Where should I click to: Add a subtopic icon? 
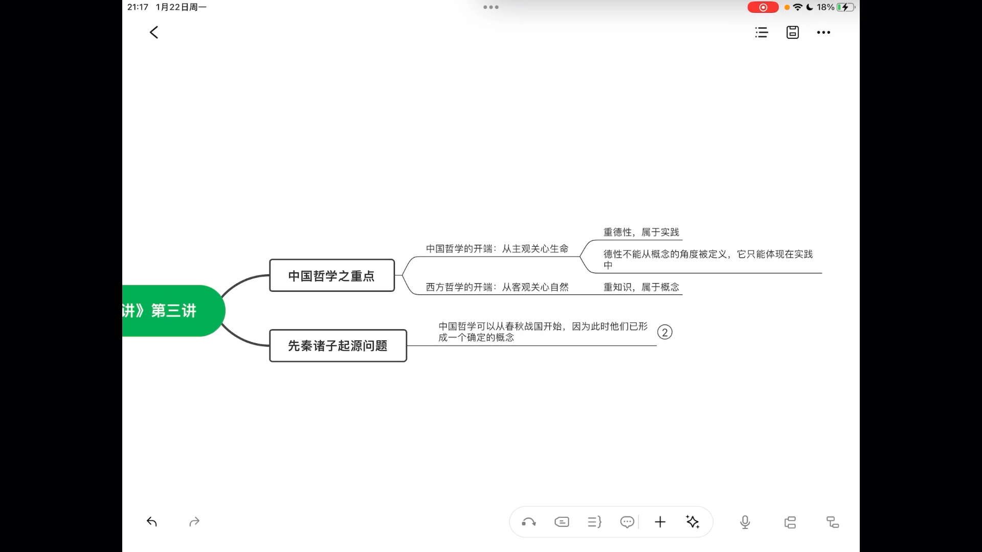click(833, 522)
